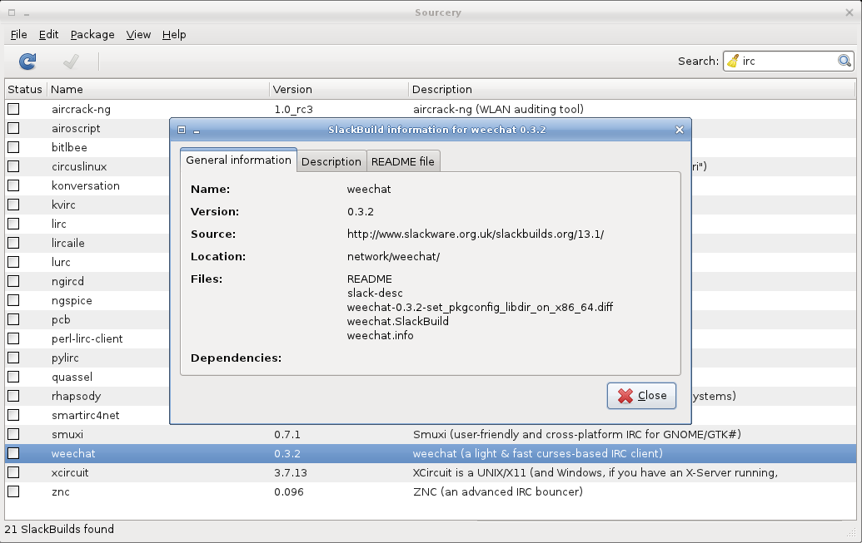This screenshot has height=543, width=862.
Task: Click the README entry in the Files list
Action: click(x=370, y=279)
